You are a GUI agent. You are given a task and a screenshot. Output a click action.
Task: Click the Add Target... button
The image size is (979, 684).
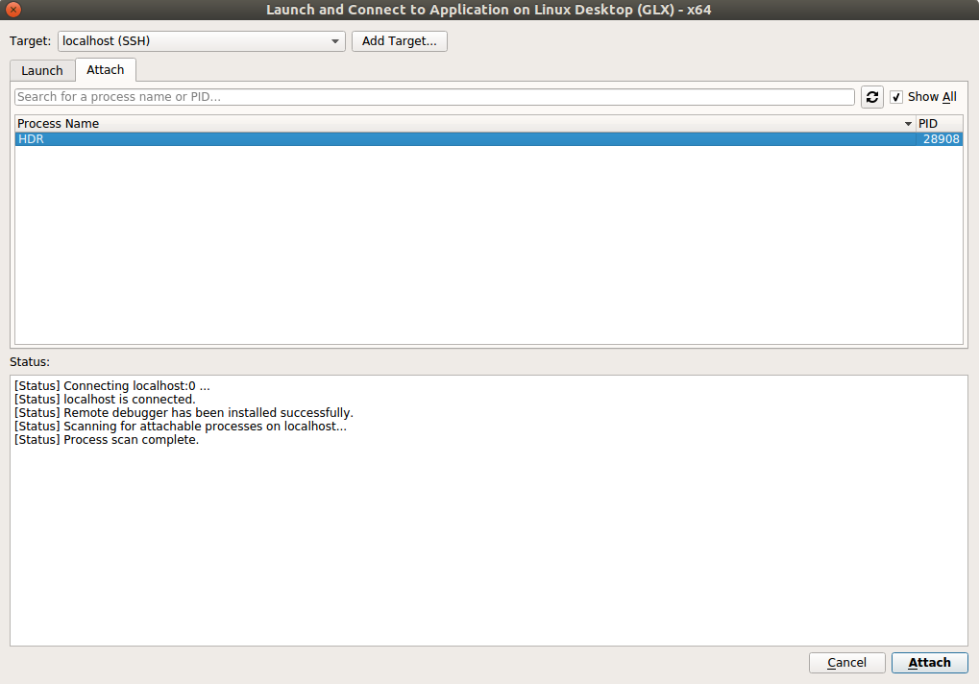(399, 41)
